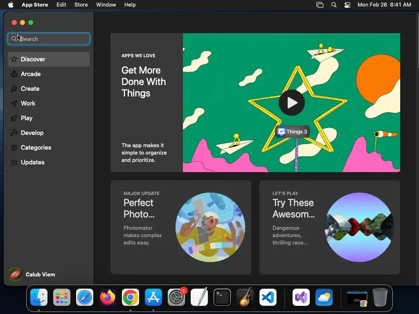Image resolution: width=419 pixels, height=314 pixels.
Task: Open the Apple menu
Action: point(11,5)
